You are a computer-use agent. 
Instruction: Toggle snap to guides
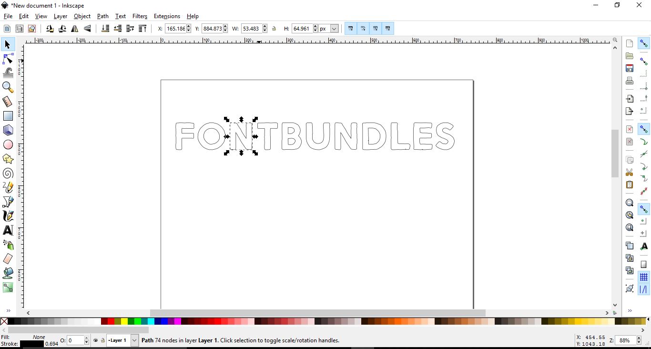point(644,289)
